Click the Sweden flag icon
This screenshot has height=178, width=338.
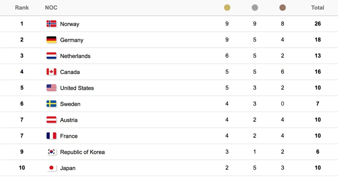point(51,104)
